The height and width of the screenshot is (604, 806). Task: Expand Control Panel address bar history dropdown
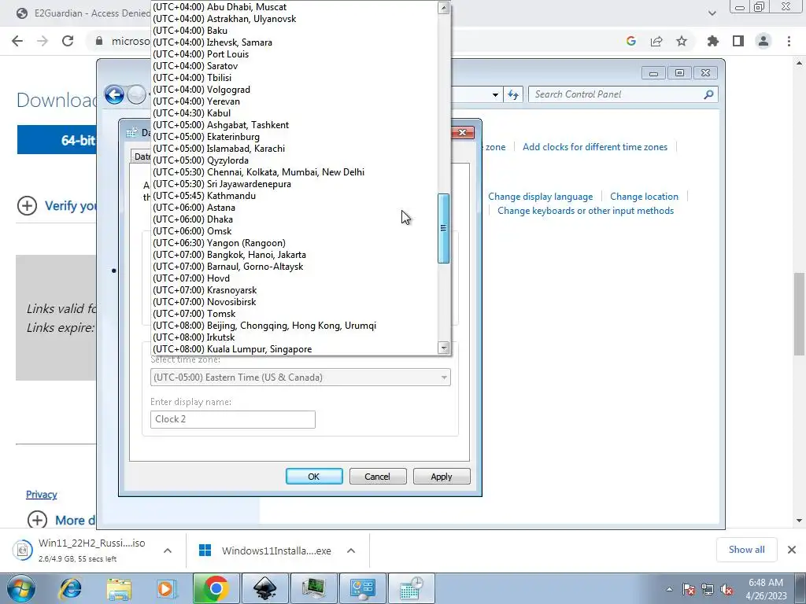click(x=495, y=95)
